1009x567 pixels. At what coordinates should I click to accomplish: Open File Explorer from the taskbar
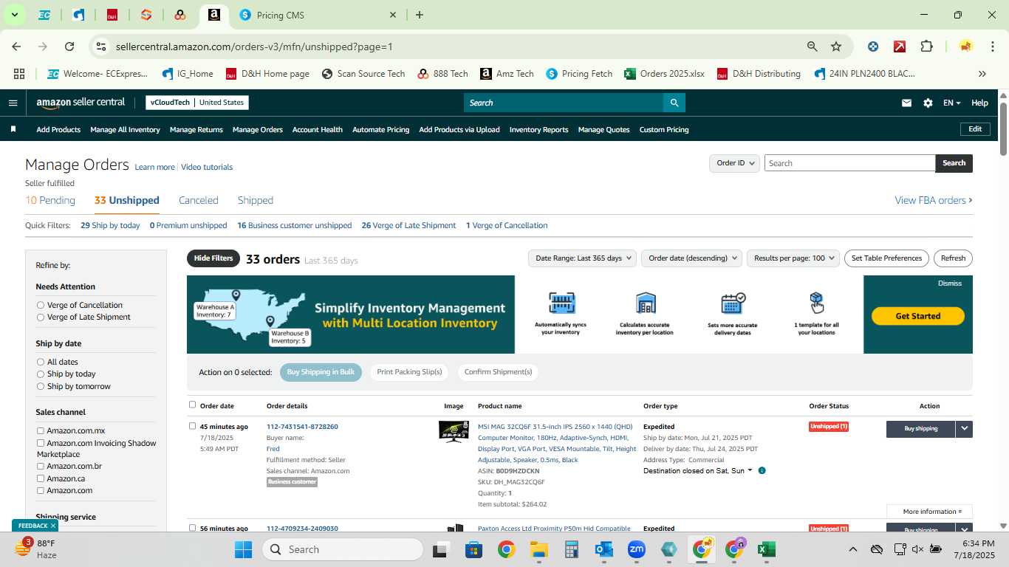(x=538, y=549)
